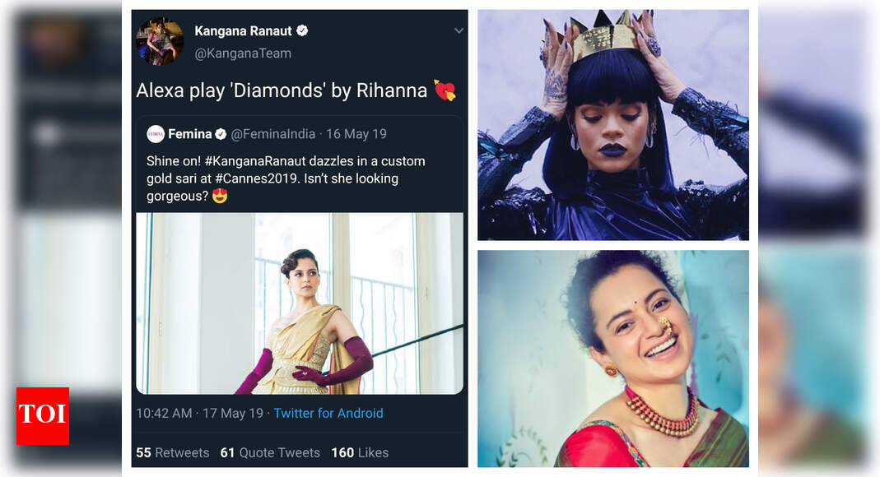Open the @FeminaIndia handle

[273, 134]
